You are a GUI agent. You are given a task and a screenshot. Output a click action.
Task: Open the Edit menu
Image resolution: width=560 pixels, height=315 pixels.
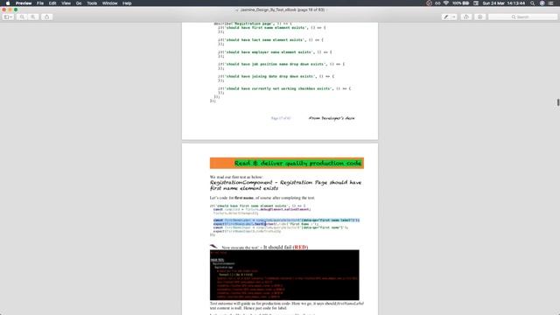[52, 3]
